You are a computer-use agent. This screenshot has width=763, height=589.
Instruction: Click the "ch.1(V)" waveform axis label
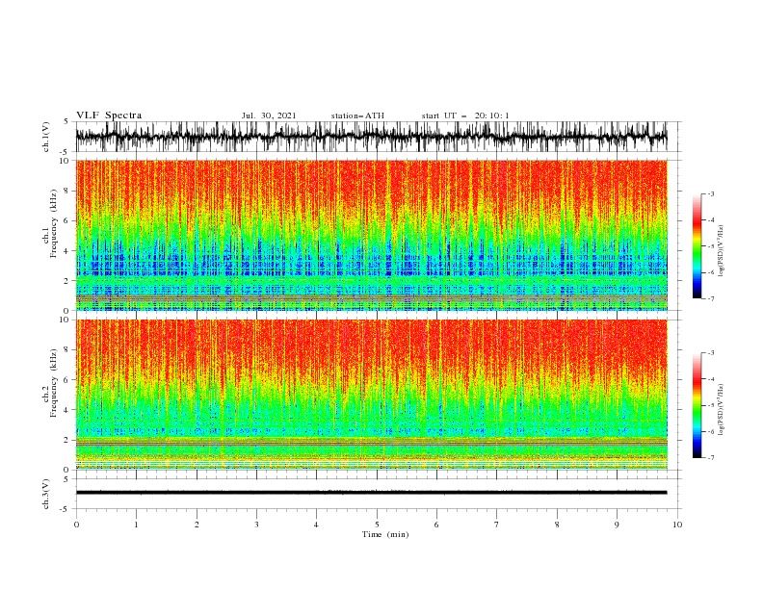pos(46,137)
